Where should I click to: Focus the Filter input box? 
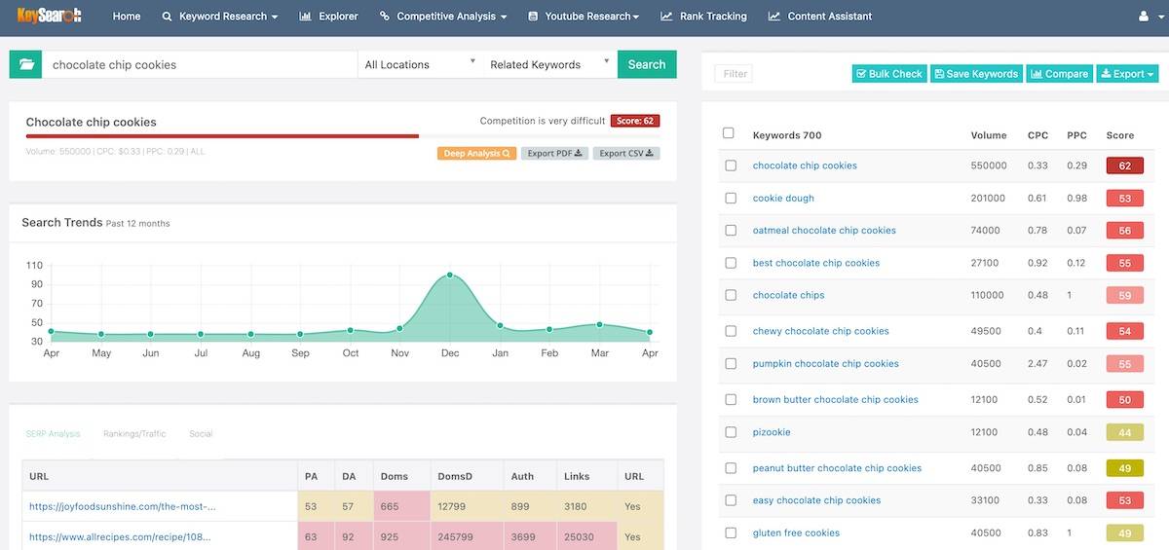pyautogui.click(x=734, y=74)
